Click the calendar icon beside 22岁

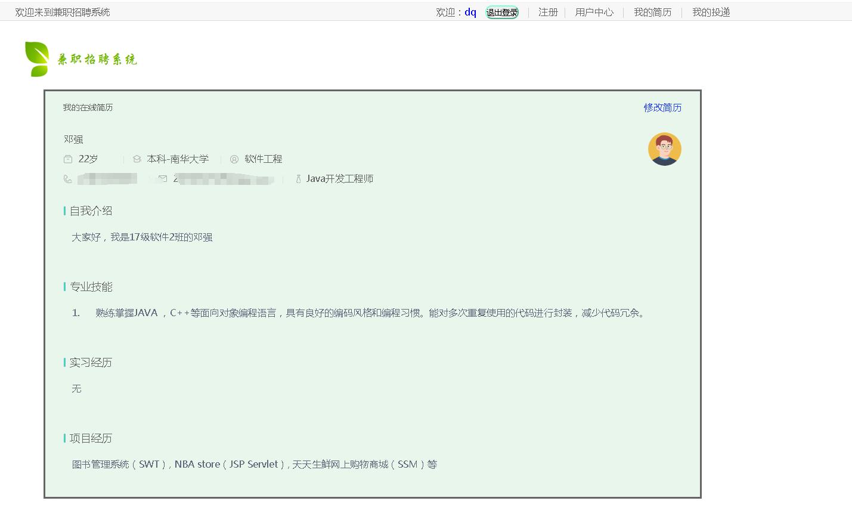tap(67, 159)
